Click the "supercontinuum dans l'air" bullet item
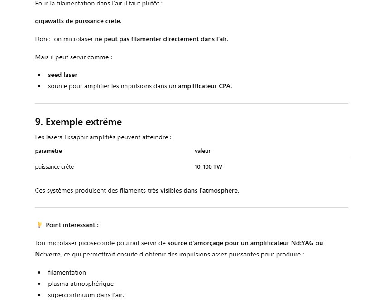 (x=86, y=295)
